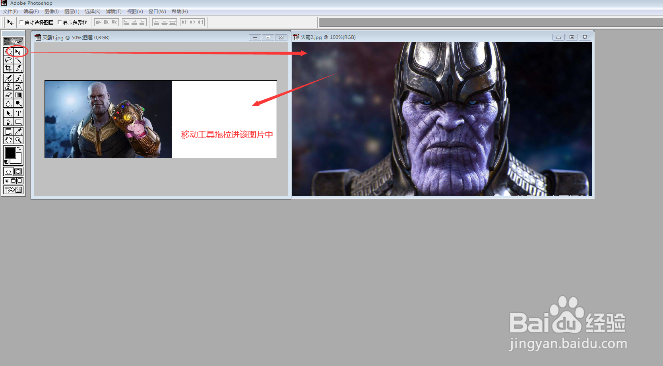The width and height of the screenshot is (663, 366).
Task: Swap foreground and background colors
Action: pos(19,149)
